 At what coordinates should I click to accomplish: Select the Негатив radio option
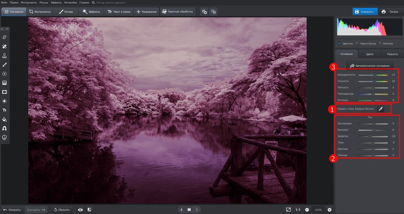tap(381, 44)
